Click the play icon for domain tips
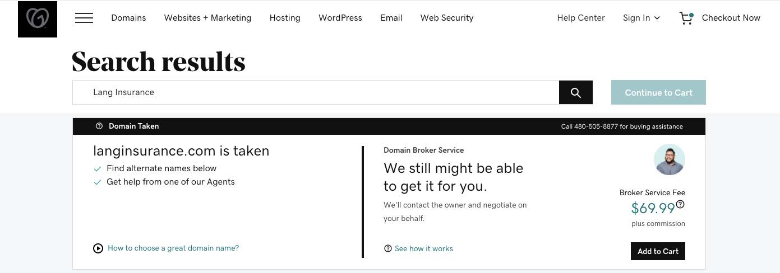 98,248
